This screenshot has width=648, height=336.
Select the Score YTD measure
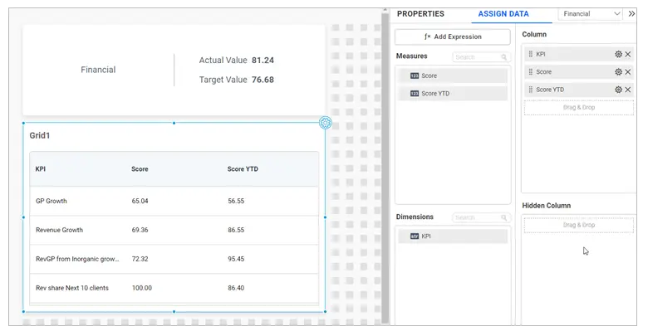[x=453, y=94]
